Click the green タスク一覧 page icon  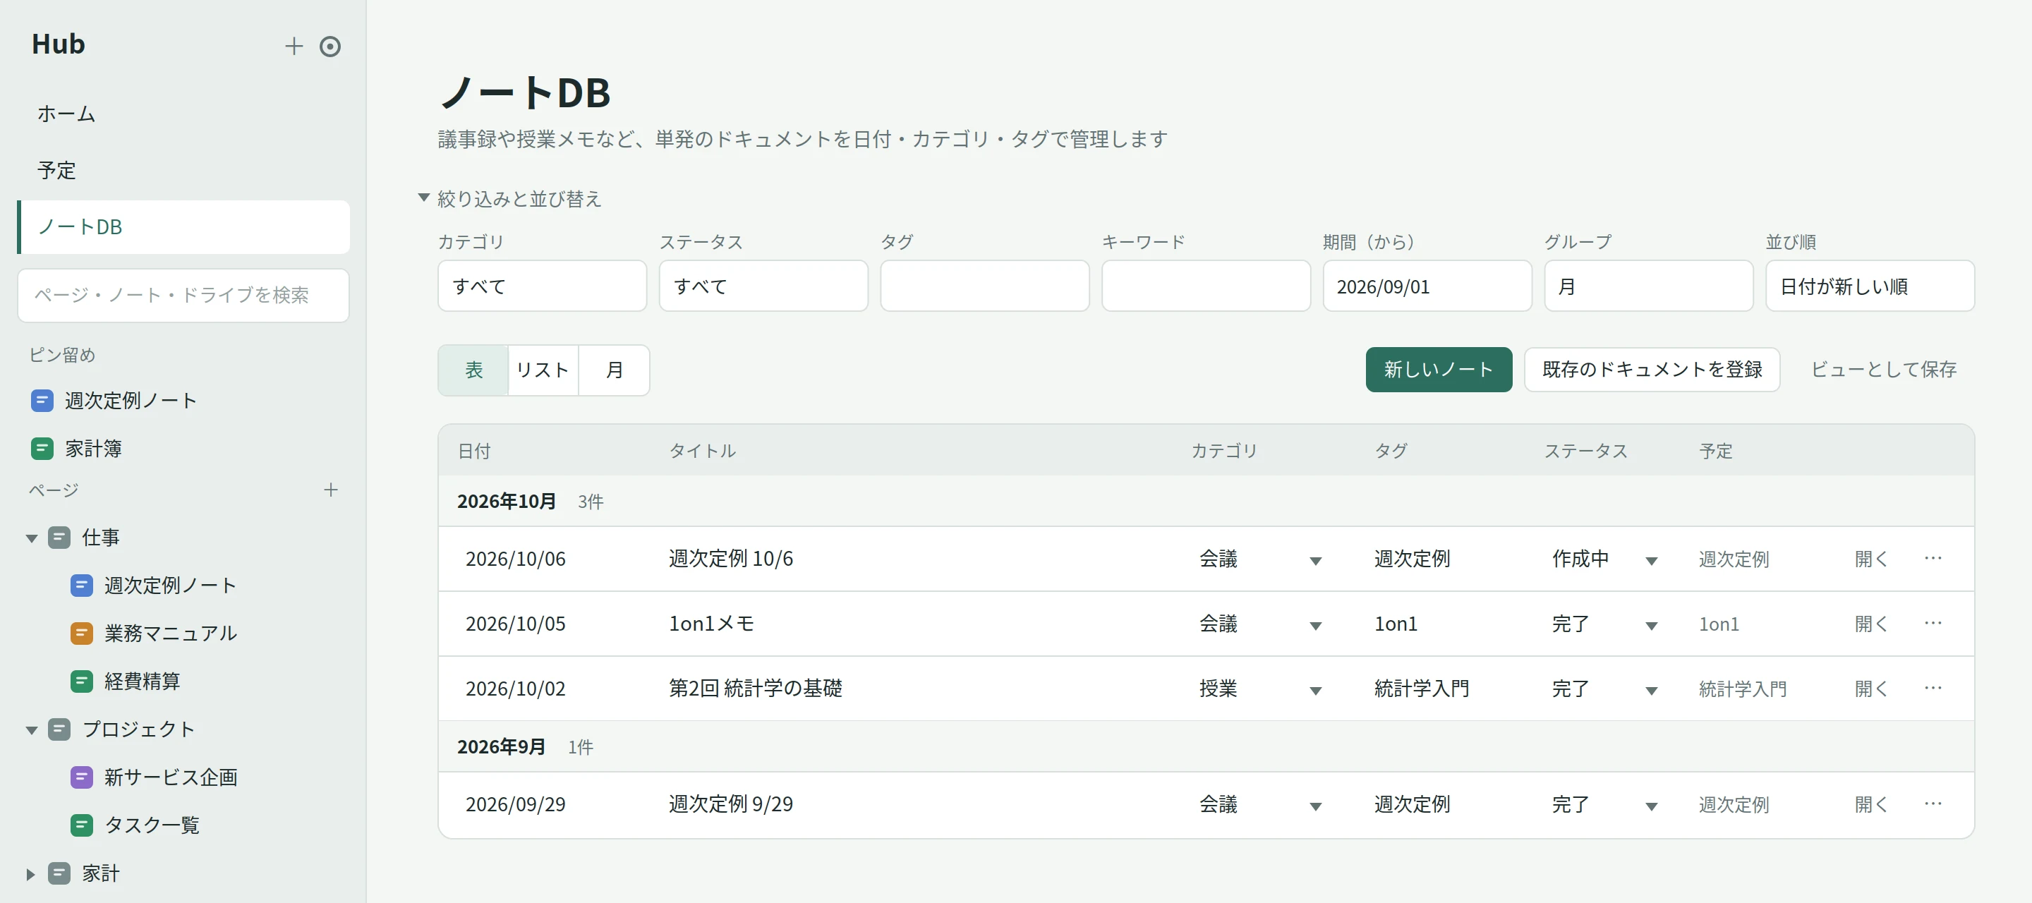click(x=82, y=825)
